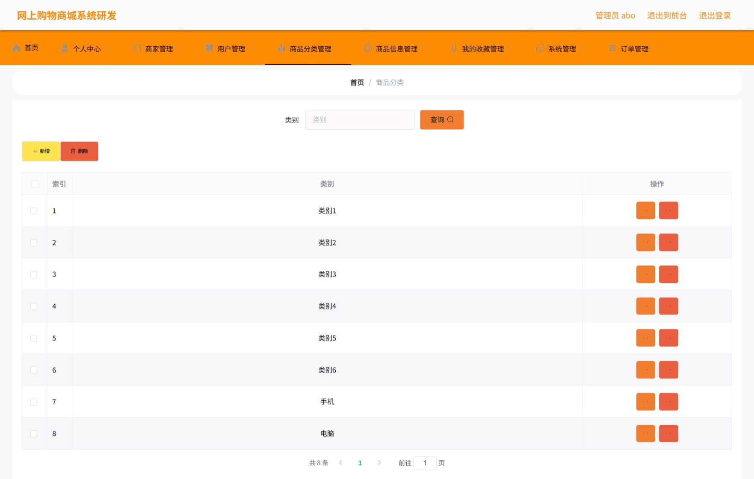This screenshot has width=754, height=479.
Task: Click red delete button in 电脑 row
Action: (668, 434)
